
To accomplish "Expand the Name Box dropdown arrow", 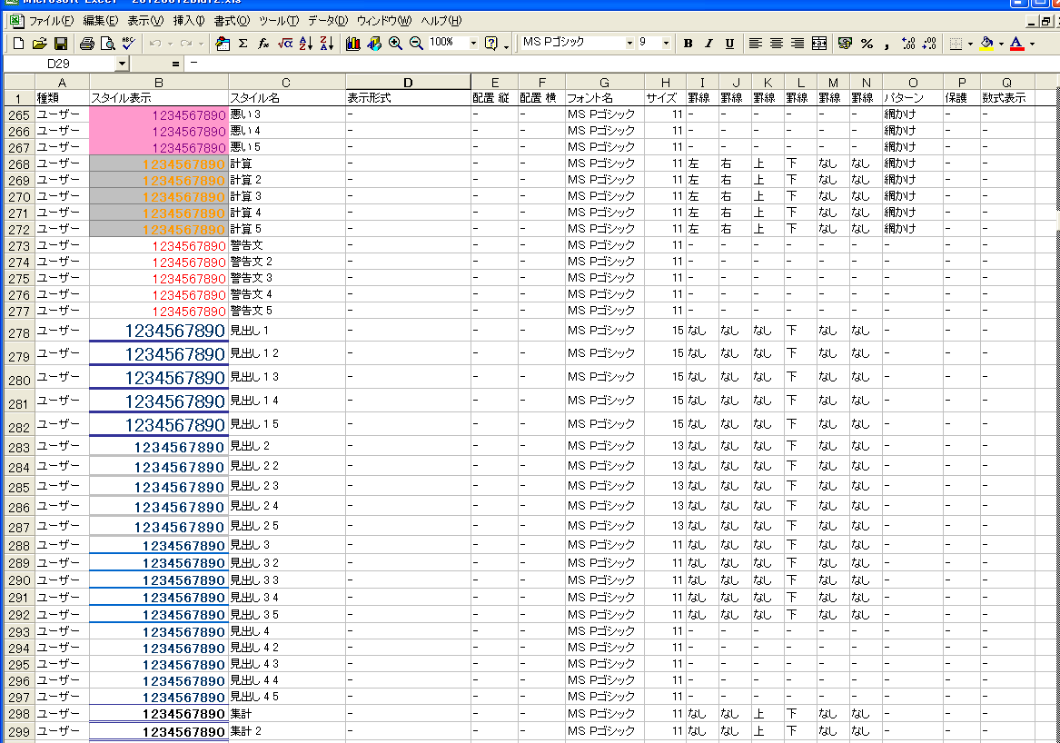I will click(123, 64).
